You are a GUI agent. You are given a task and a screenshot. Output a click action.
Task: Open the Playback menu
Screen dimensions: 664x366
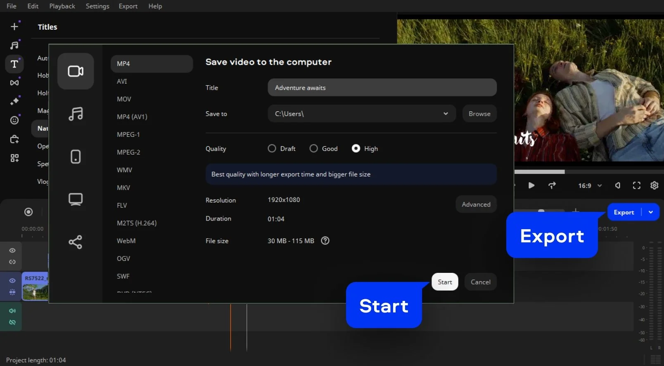[62, 6]
